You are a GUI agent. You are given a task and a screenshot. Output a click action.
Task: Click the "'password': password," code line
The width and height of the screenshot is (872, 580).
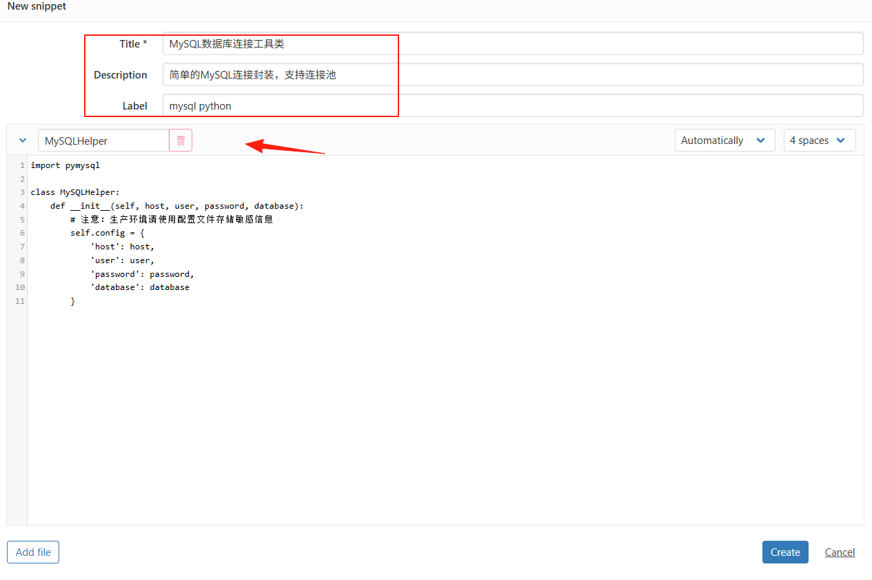(x=142, y=274)
